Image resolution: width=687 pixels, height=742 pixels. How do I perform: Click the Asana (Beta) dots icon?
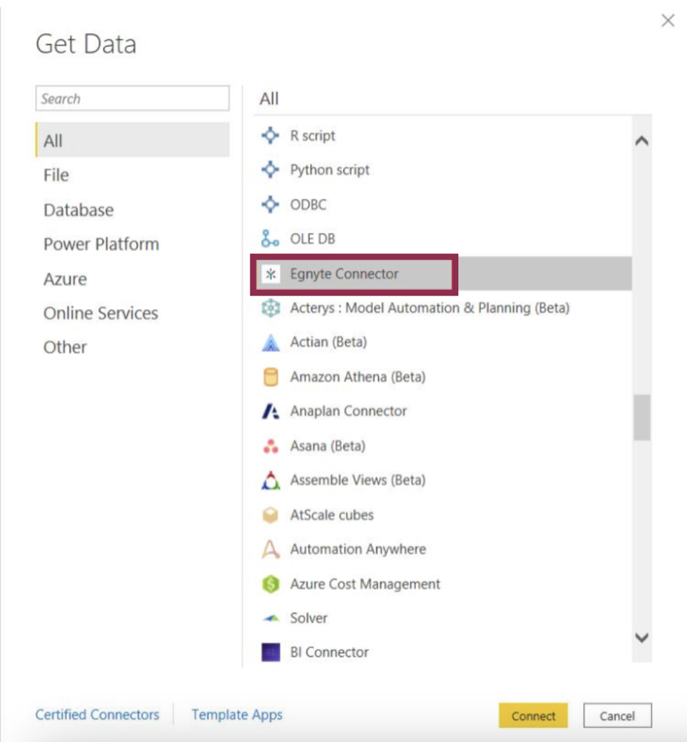click(270, 446)
